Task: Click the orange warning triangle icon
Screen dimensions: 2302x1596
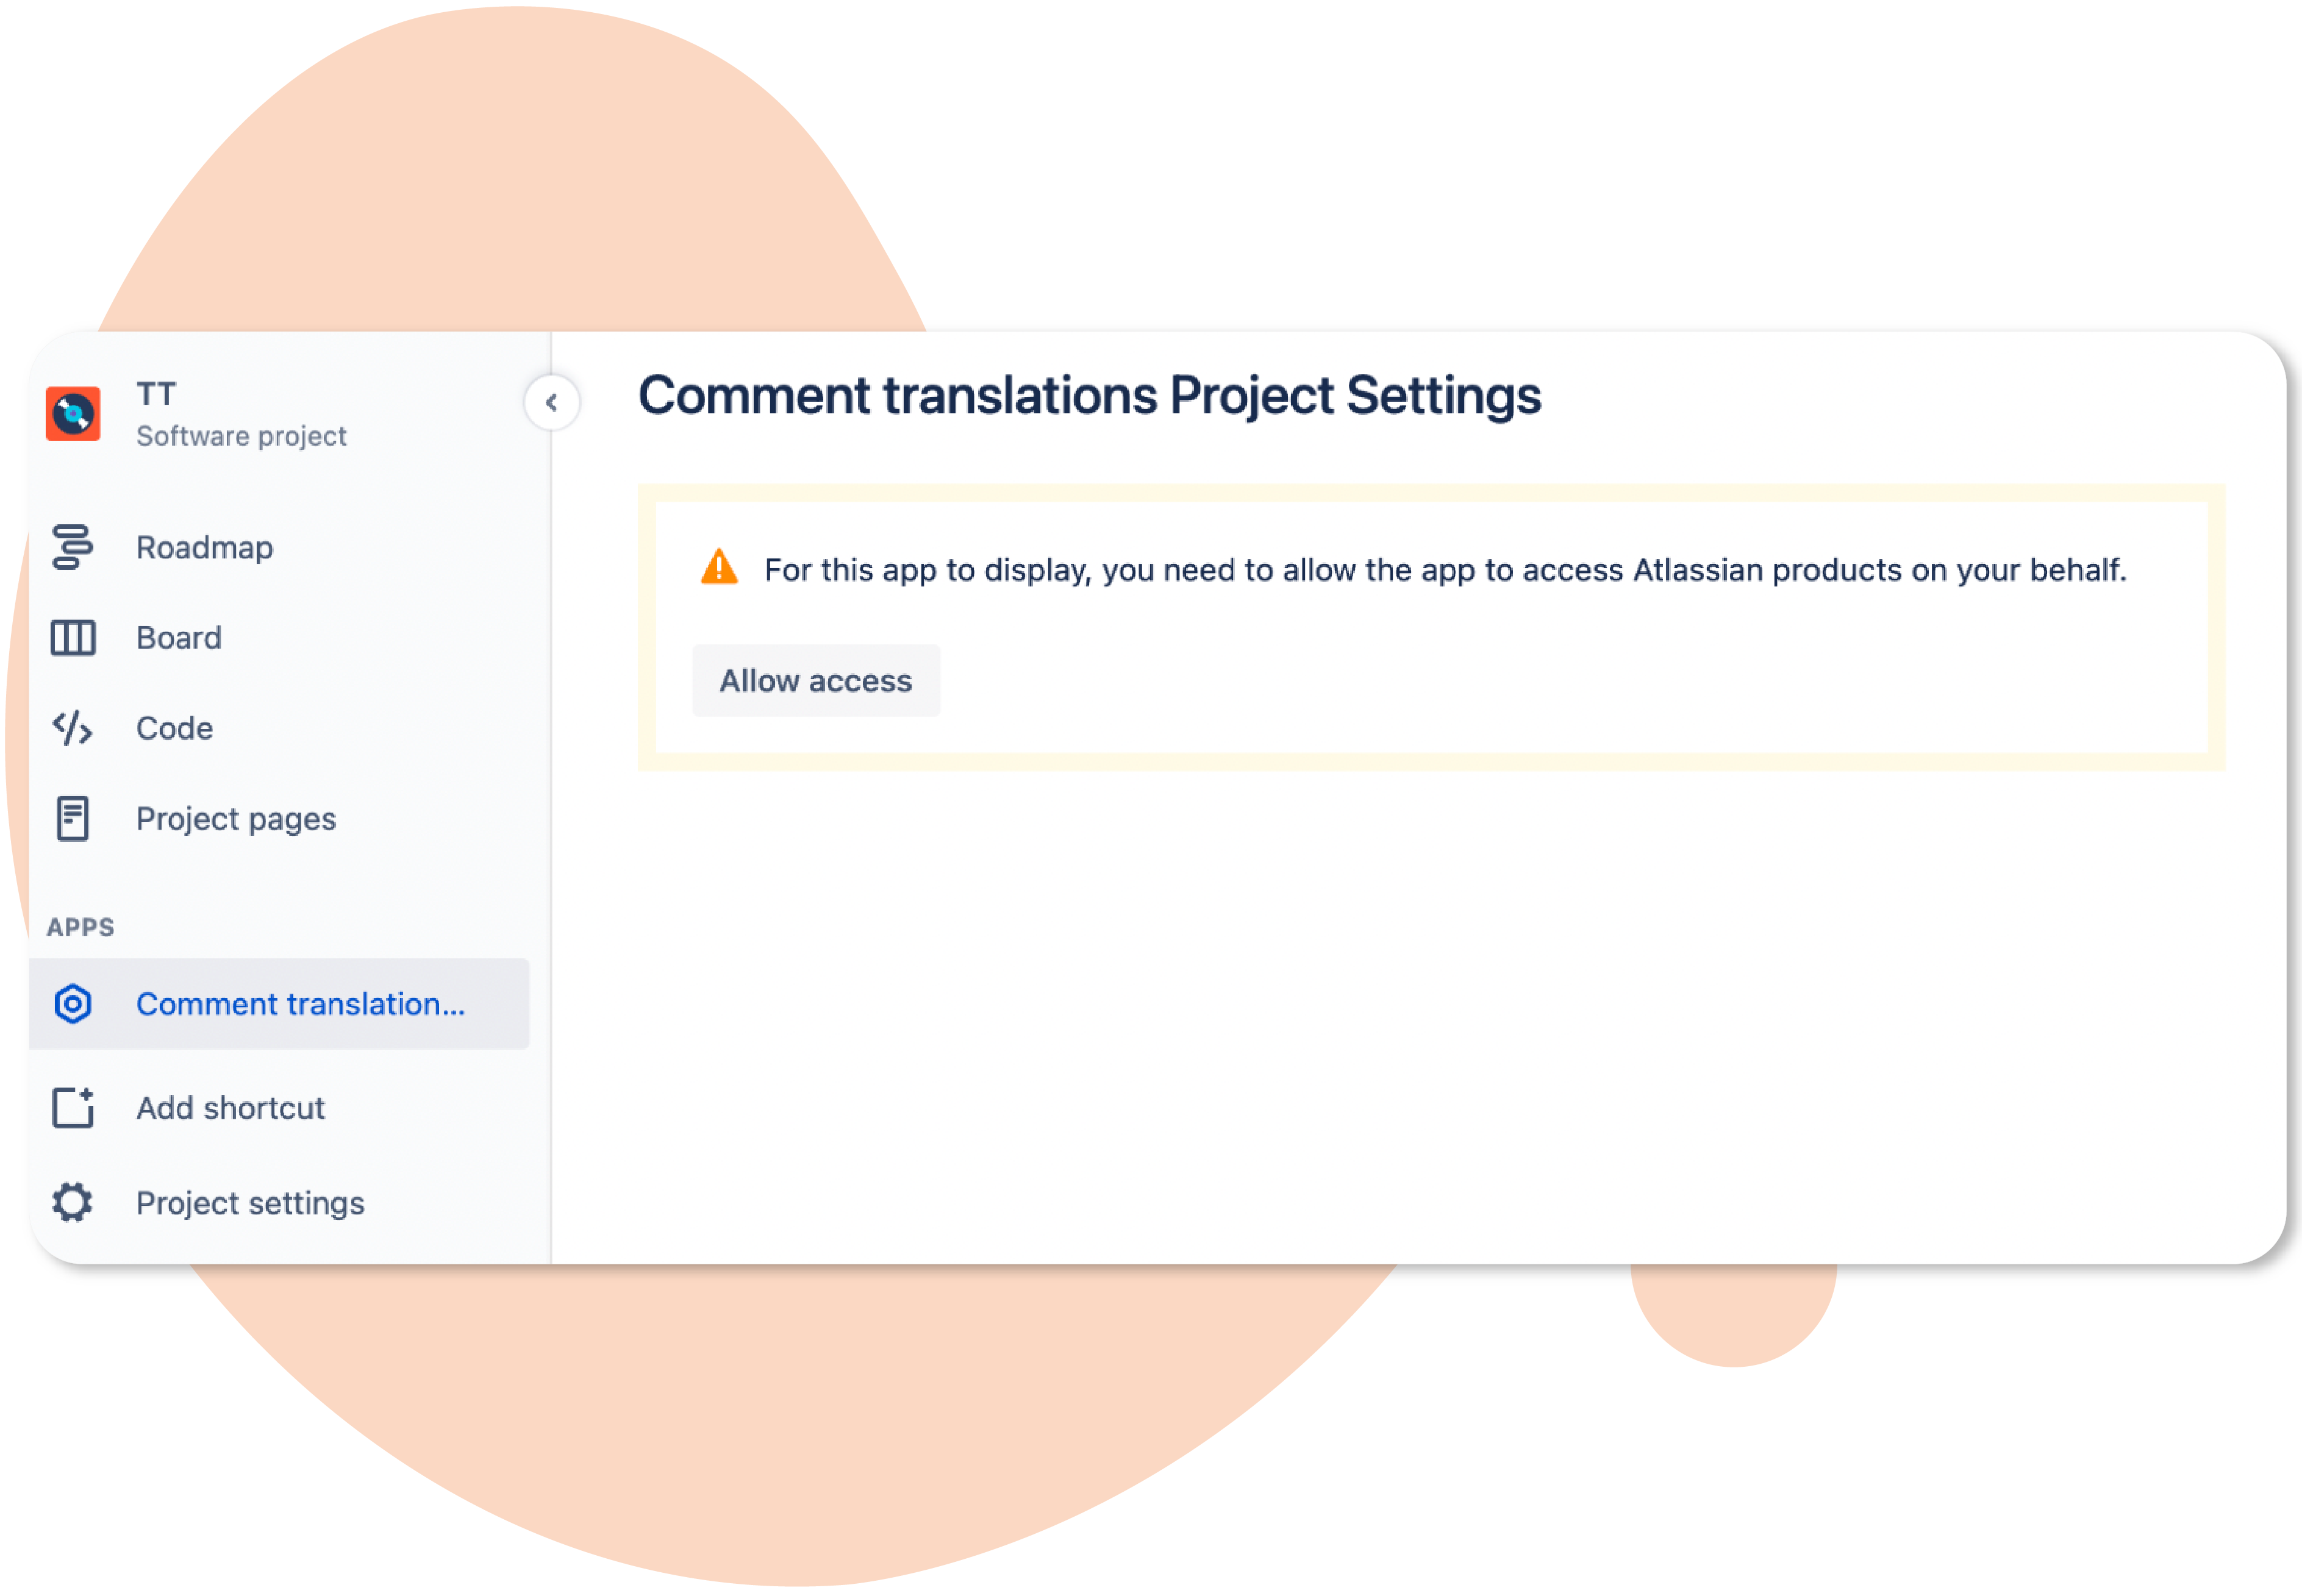Action: pyautogui.click(x=719, y=568)
